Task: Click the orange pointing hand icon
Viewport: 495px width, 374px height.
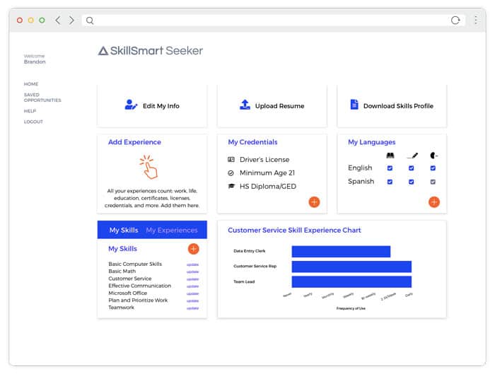Action: point(149,167)
